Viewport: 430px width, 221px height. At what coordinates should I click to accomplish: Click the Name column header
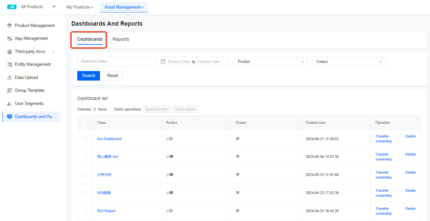(101, 123)
